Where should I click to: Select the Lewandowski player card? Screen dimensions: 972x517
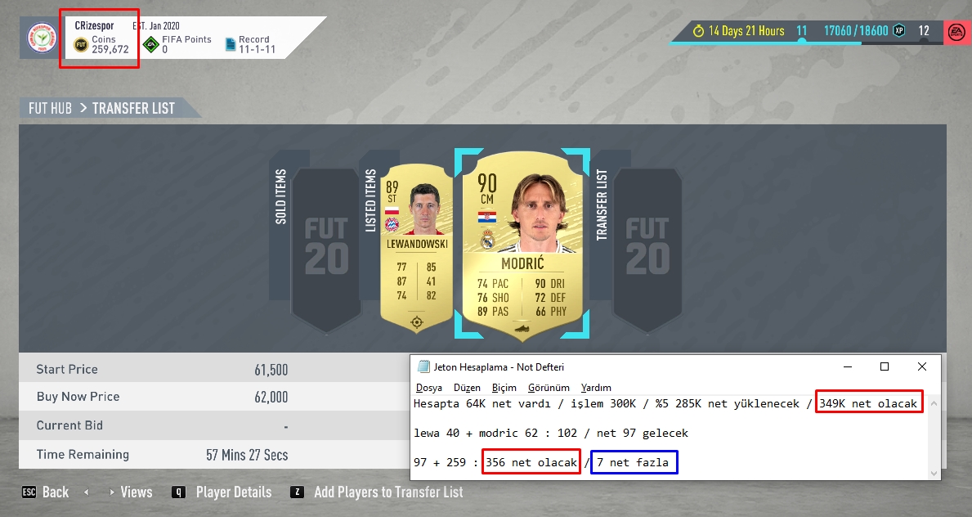click(x=417, y=248)
